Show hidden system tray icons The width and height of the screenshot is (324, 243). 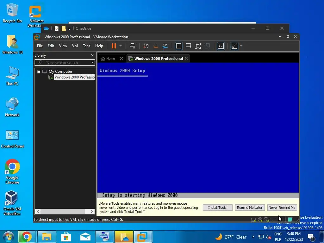pyautogui.click(x=253, y=237)
